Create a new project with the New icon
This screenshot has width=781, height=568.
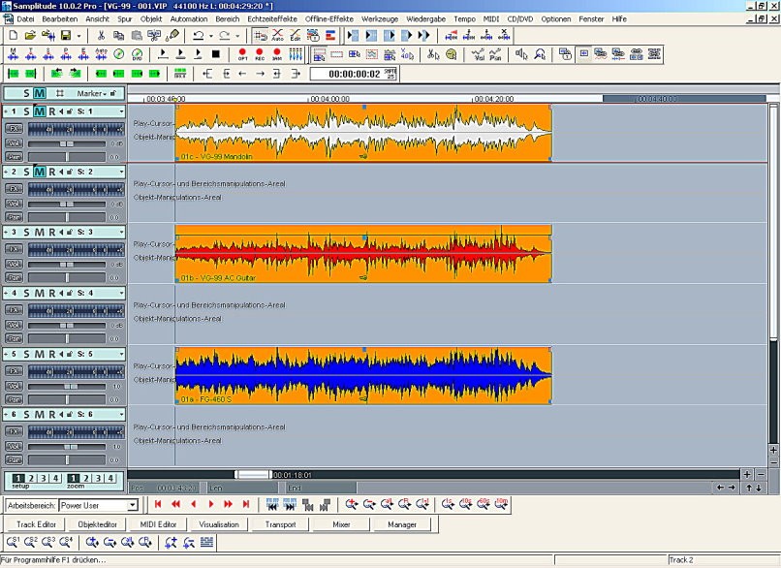point(14,35)
